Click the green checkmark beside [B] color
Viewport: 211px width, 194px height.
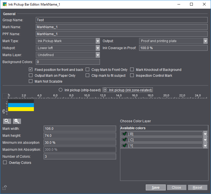125,134
